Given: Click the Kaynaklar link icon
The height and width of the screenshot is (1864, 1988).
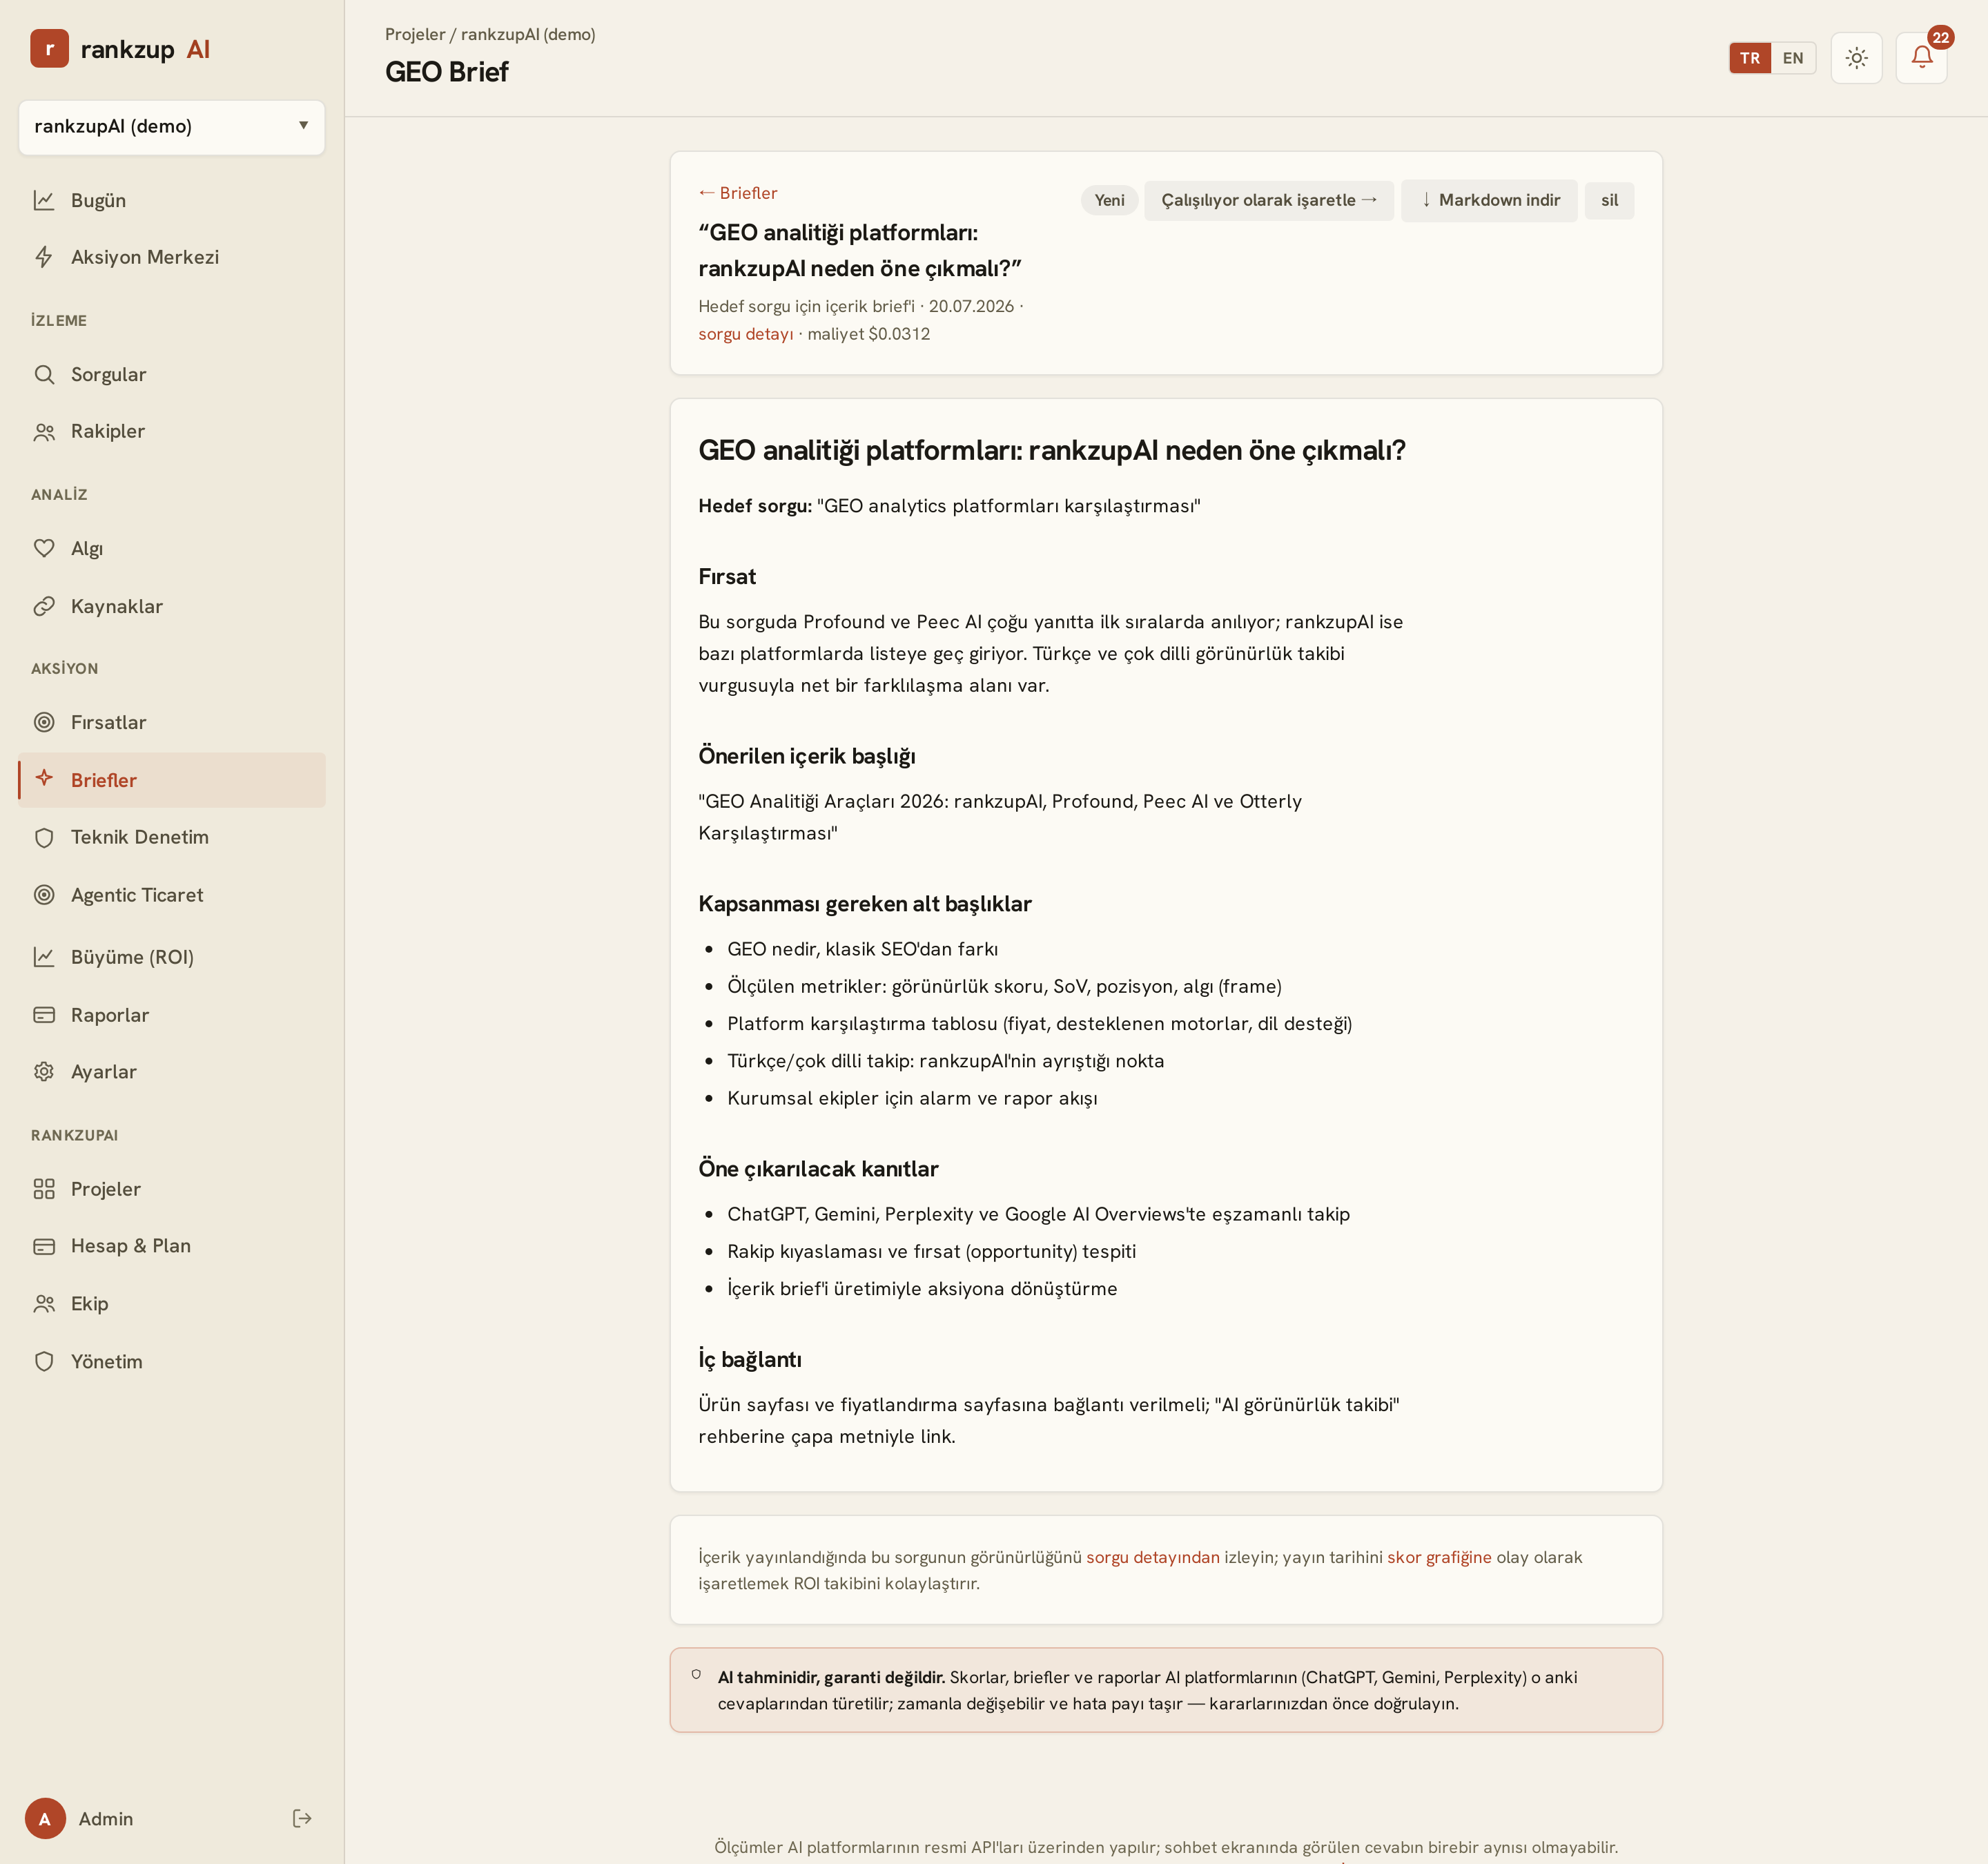Looking at the screenshot, I should pyautogui.click(x=44, y=606).
